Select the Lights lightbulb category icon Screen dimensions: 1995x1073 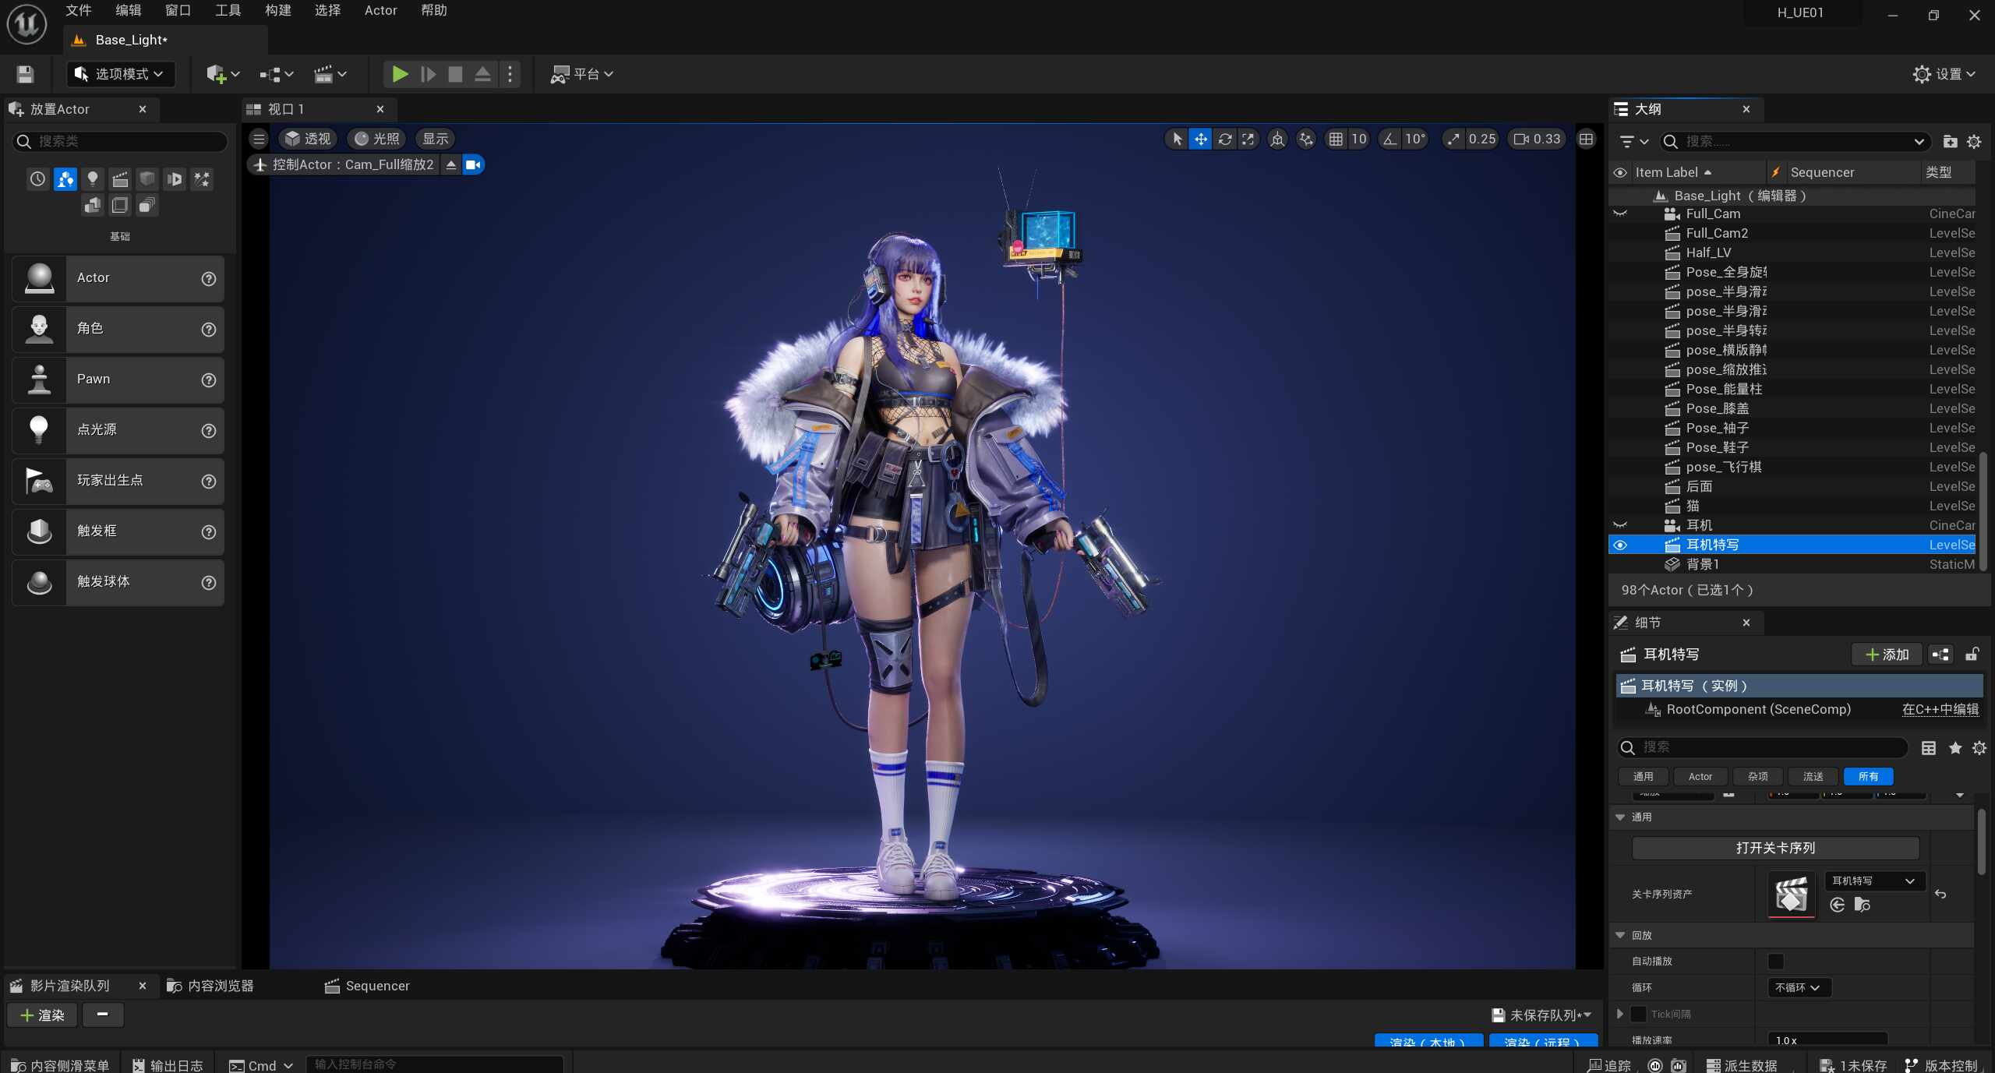93,179
